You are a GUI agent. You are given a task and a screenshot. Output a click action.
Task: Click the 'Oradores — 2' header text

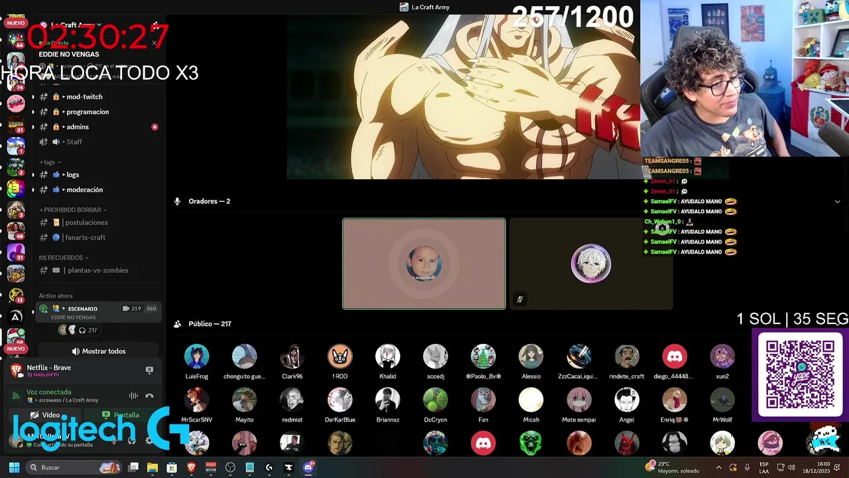[x=209, y=201]
